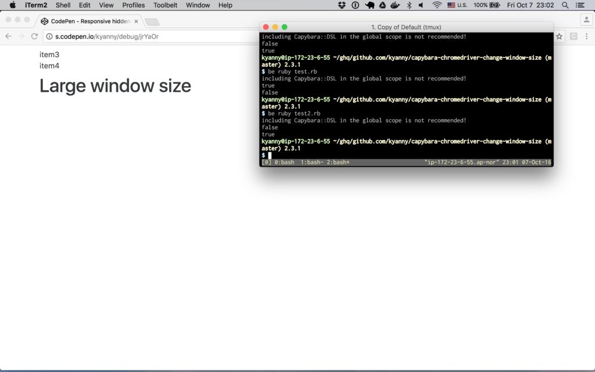Image resolution: width=595 pixels, height=372 pixels.
Task: Click item4 on the web page
Action: tap(49, 66)
